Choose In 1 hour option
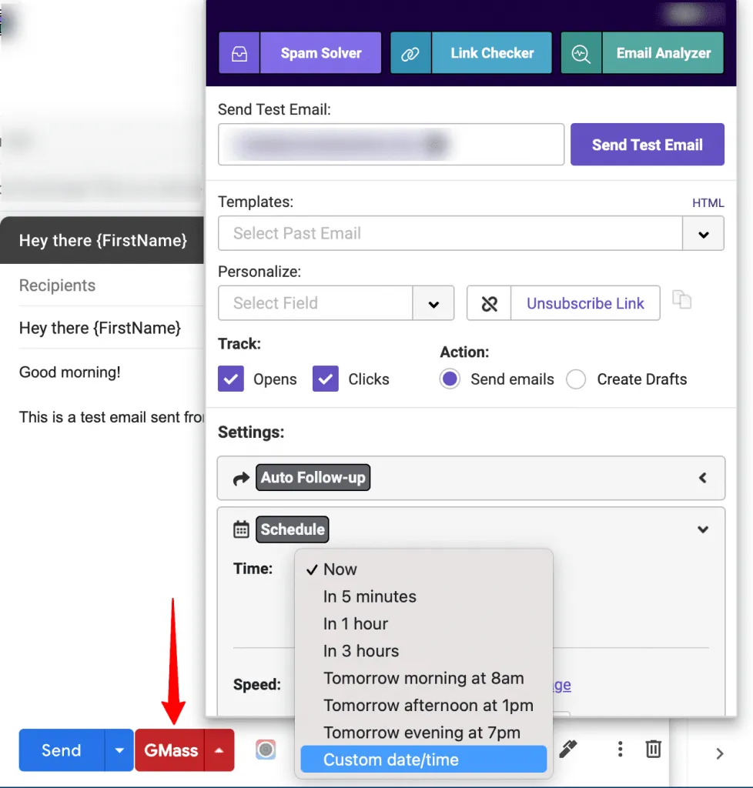This screenshot has width=753, height=788. [423, 623]
